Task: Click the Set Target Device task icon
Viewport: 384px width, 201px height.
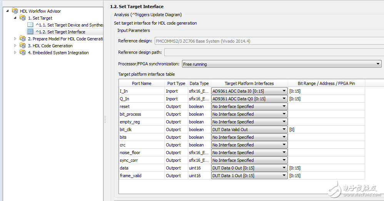Action: pyautogui.click(x=30, y=25)
